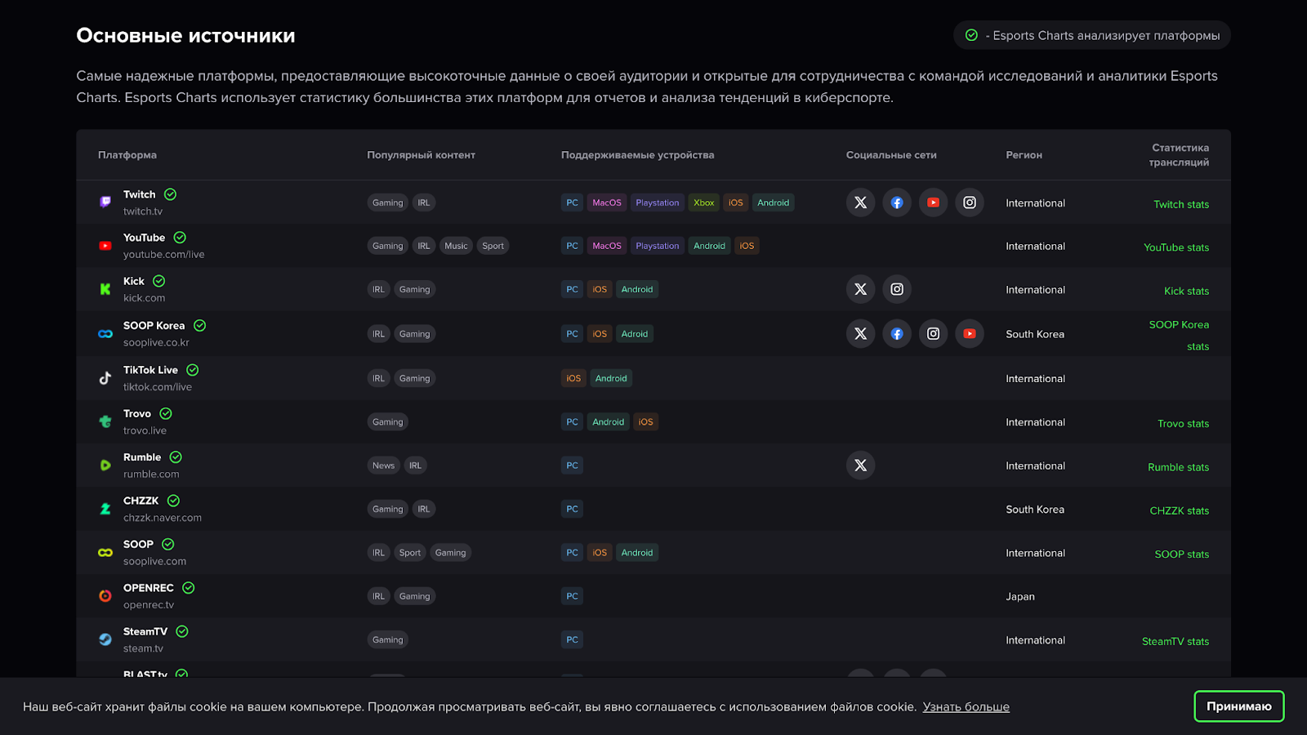
Task: Open the Trovo stats link
Action: click(x=1183, y=423)
